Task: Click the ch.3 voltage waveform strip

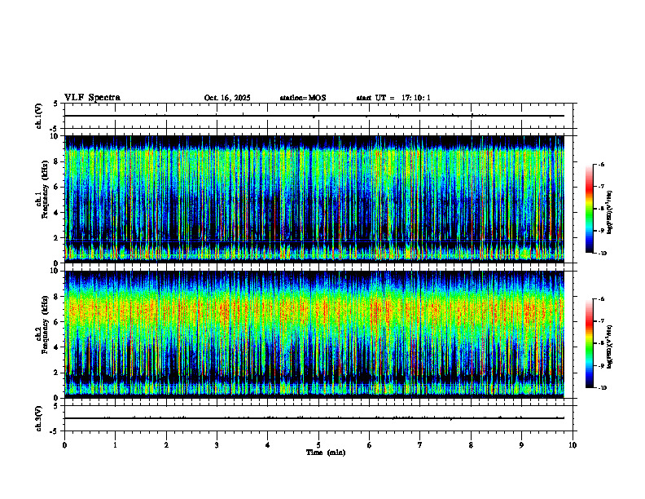Action: pos(320,418)
